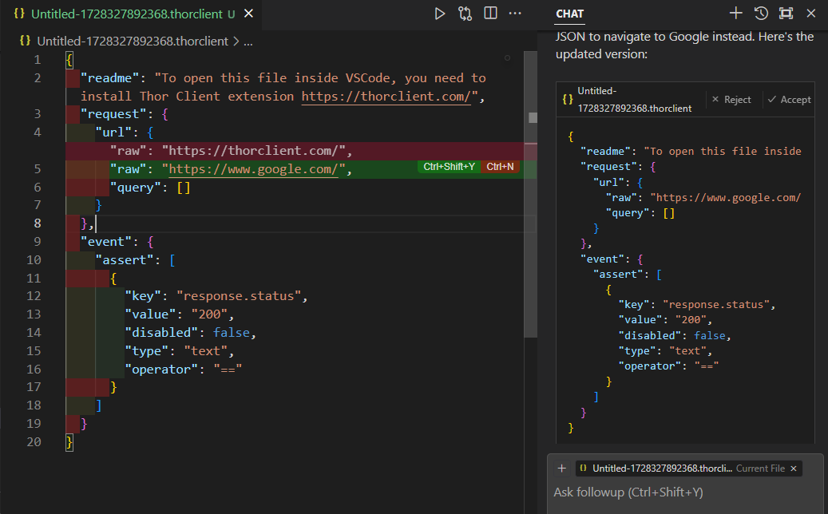Close the chat panel
The height and width of the screenshot is (514, 828).
[x=811, y=14]
